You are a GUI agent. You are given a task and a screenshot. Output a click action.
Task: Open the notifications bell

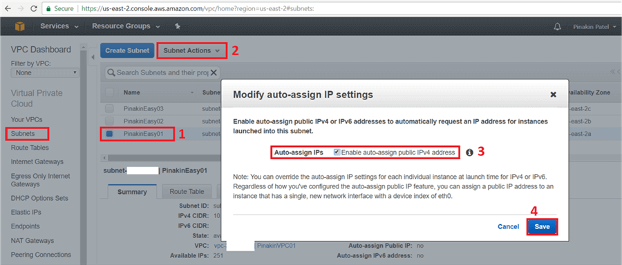pyautogui.click(x=557, y=26)
